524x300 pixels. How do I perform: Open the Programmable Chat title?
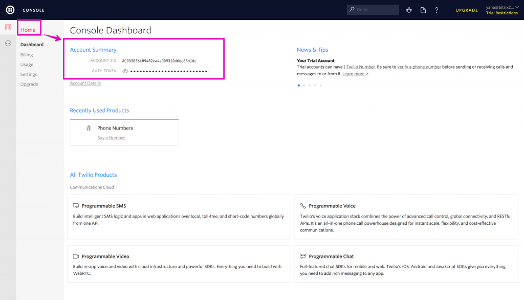coord(331,256)
